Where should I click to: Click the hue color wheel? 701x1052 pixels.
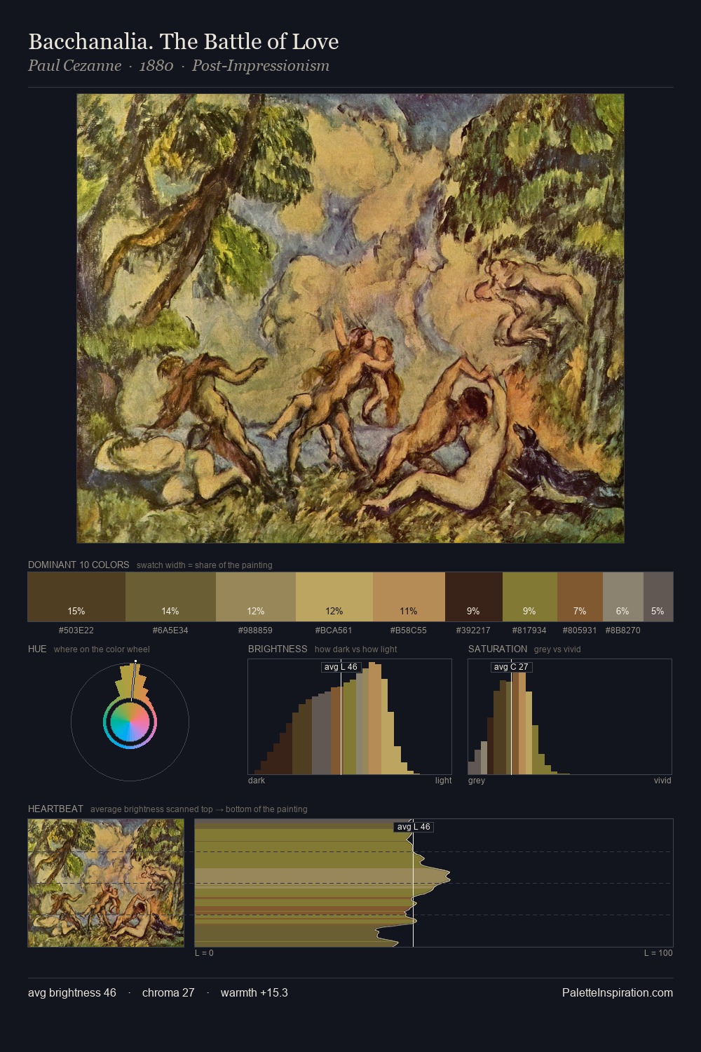click(130, 722)
